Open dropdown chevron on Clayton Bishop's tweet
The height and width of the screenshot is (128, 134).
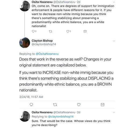coord(114,41)
